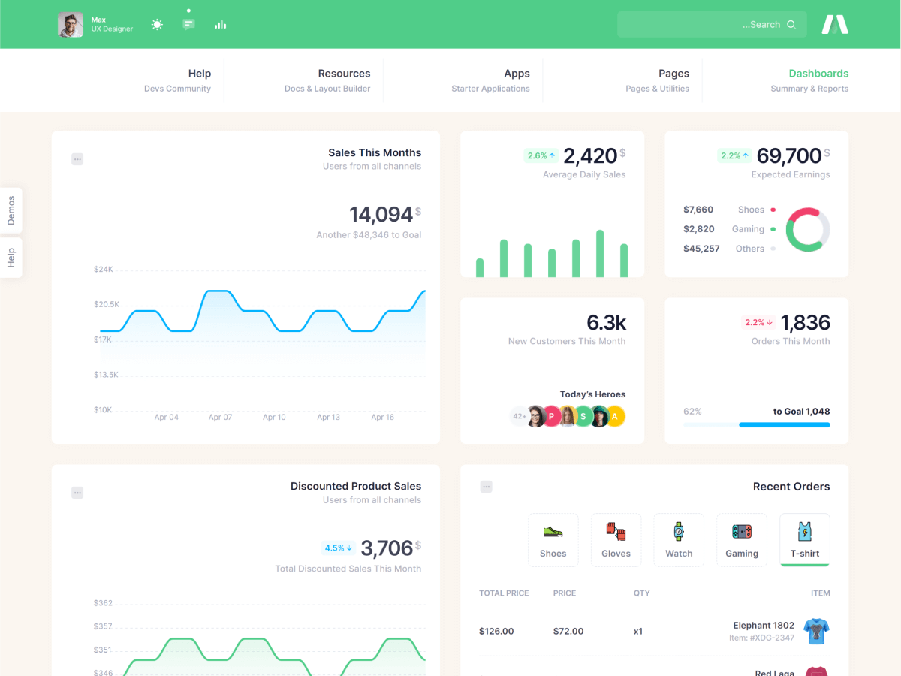Open the analytics bar-chart icon in the header
Viewport: 901px width, 676px height.
click(x=220, y=24)
